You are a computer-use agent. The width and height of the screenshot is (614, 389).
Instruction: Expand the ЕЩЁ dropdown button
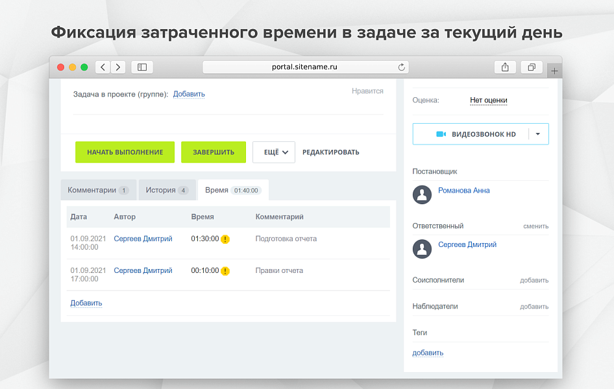[x=274, y=152]
